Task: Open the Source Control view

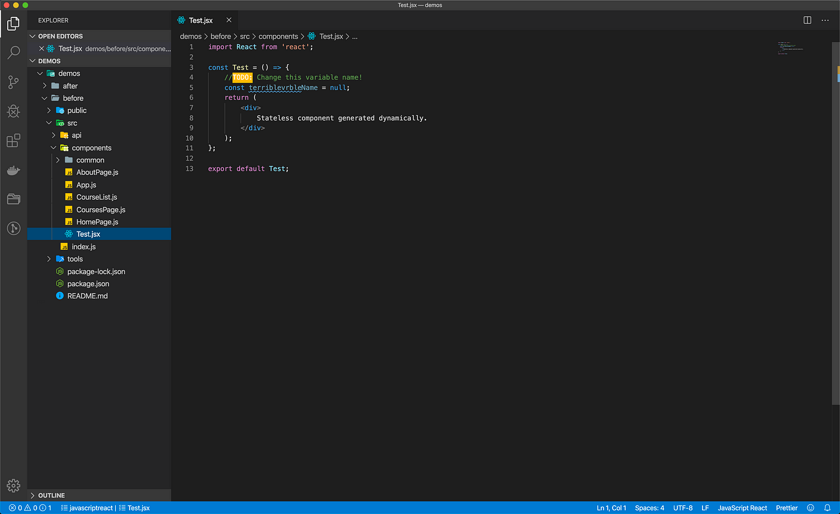Action: pos(13,82)
